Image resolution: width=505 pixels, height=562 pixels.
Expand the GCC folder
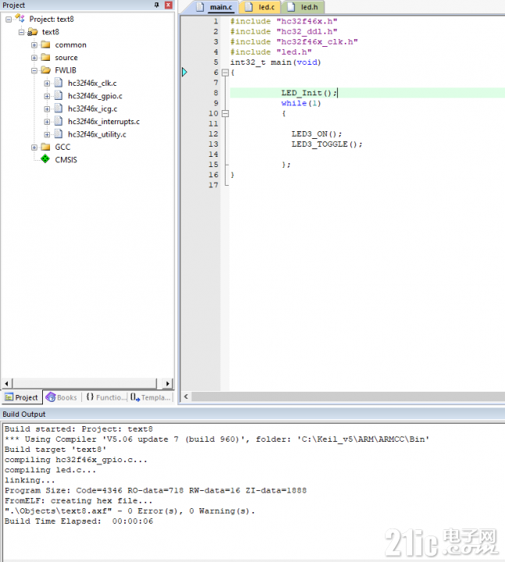pyautogui.click(x=34, y=148)
